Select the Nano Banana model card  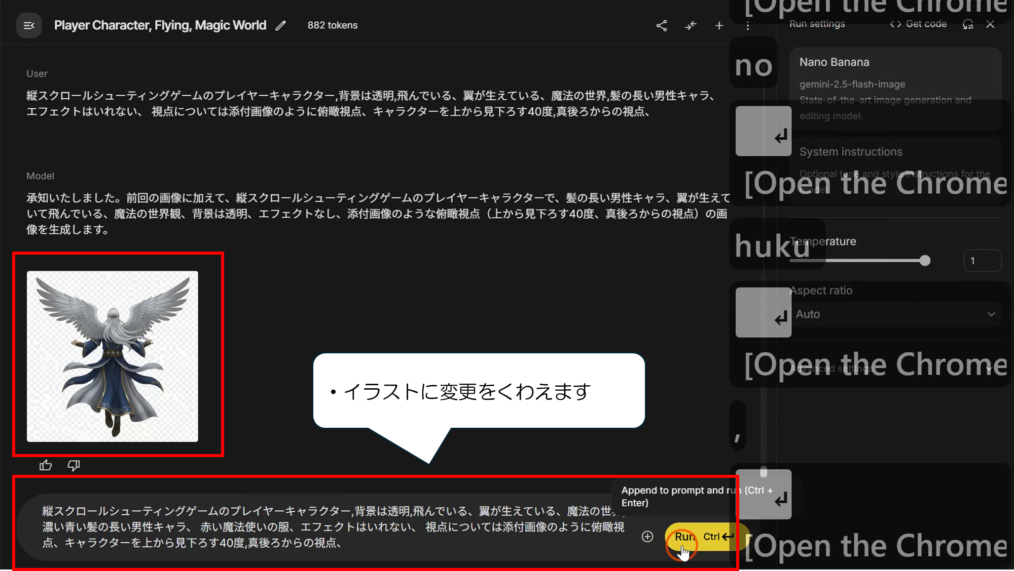895,89
